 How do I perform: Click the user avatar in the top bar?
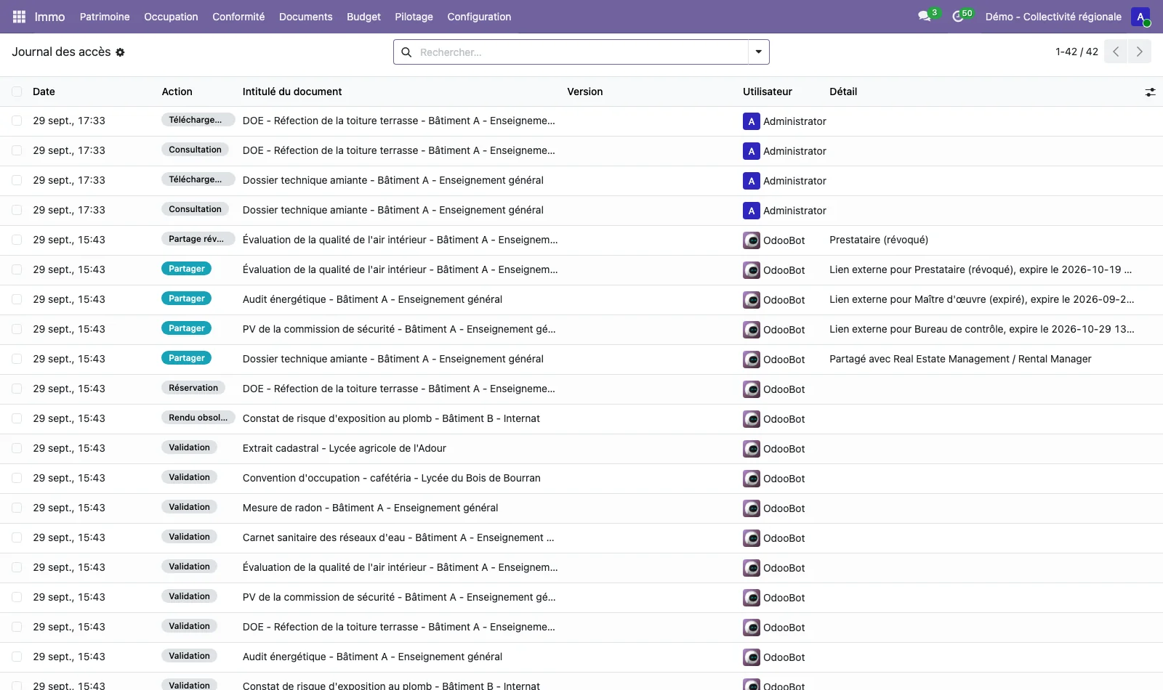1140,17
